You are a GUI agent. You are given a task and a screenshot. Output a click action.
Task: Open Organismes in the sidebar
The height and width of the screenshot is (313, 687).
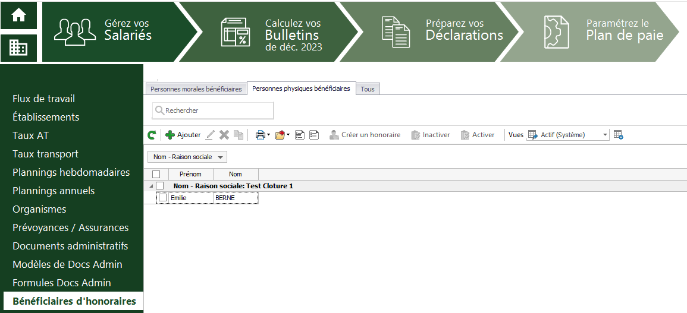[x=39, y=209]
